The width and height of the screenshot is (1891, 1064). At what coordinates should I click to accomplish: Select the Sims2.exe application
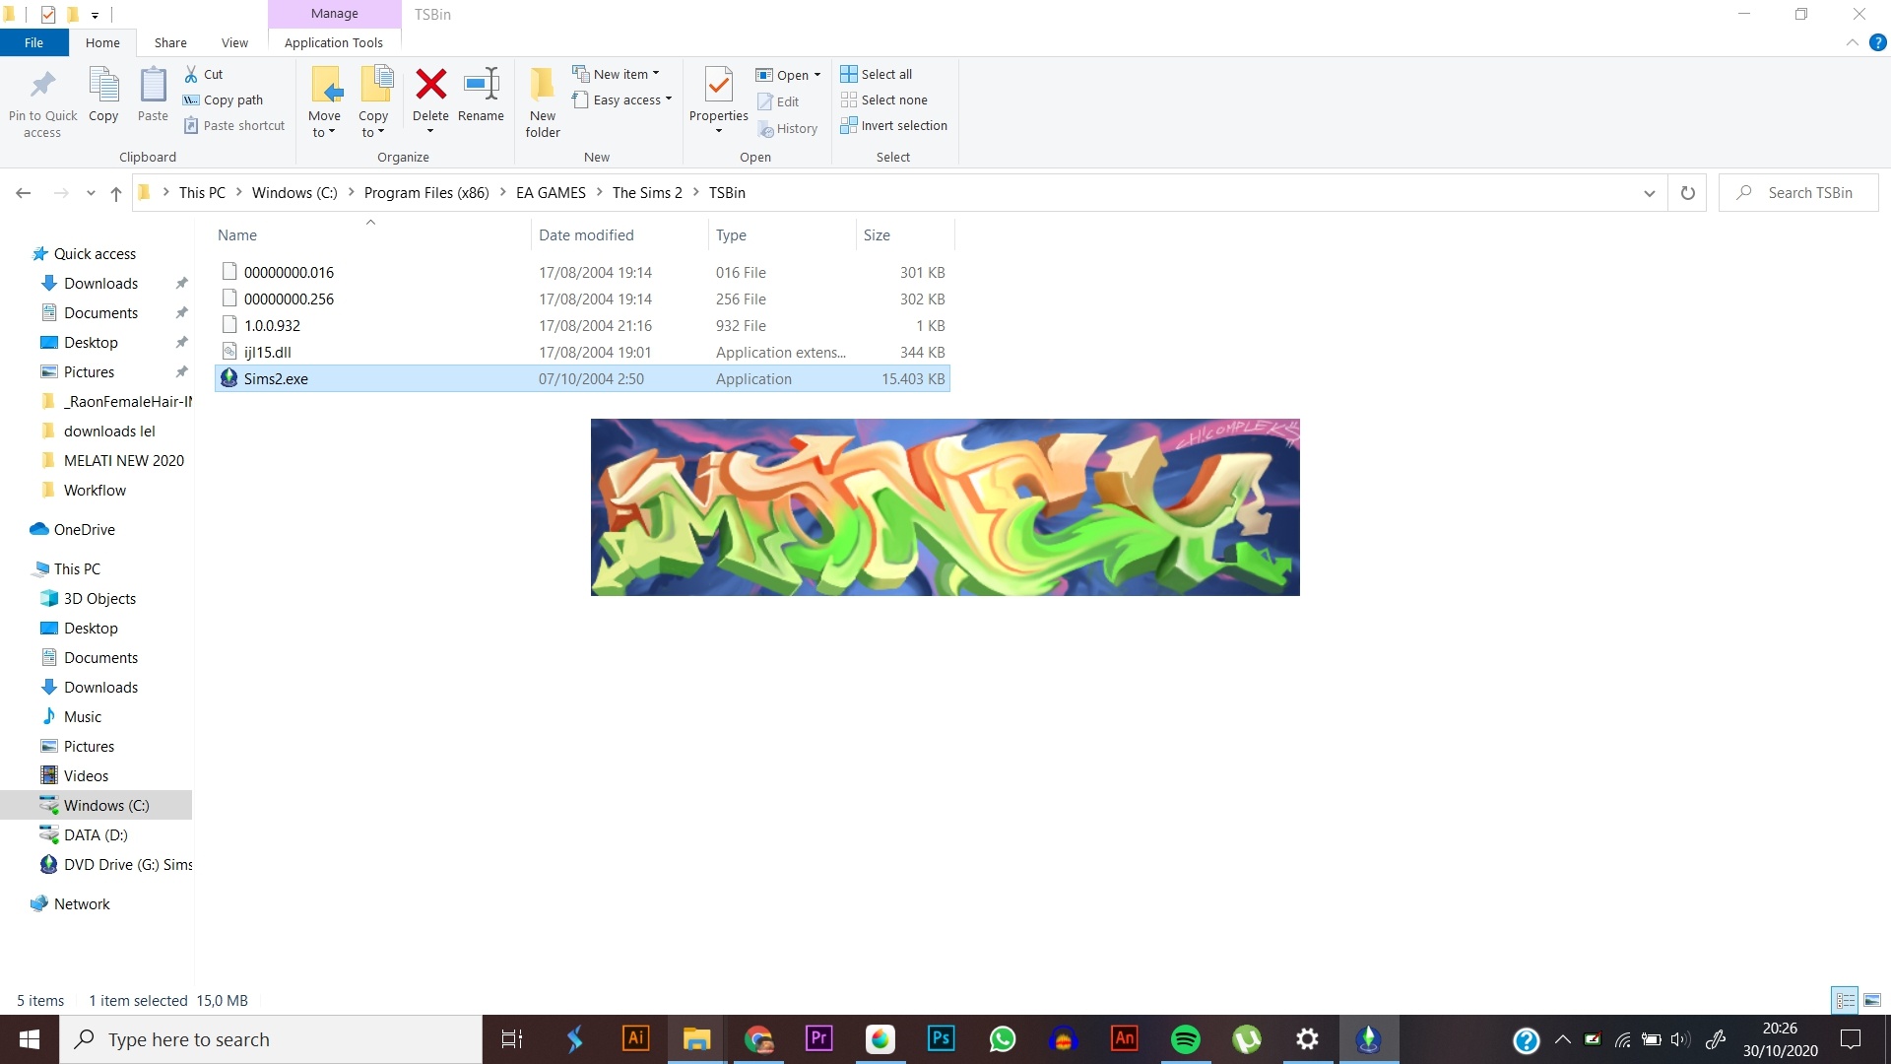pos(582,378)
